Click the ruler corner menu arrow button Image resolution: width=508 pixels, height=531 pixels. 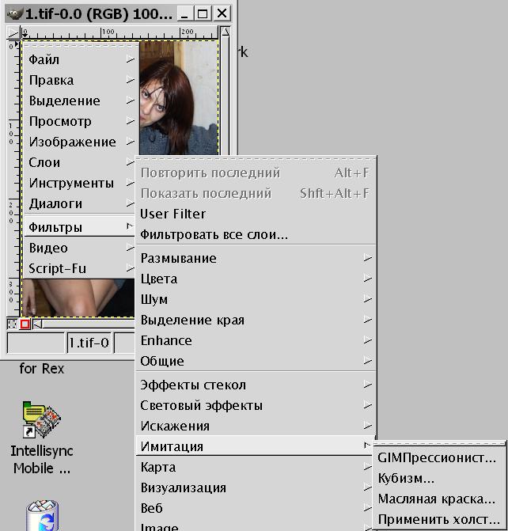pos(13,33)
